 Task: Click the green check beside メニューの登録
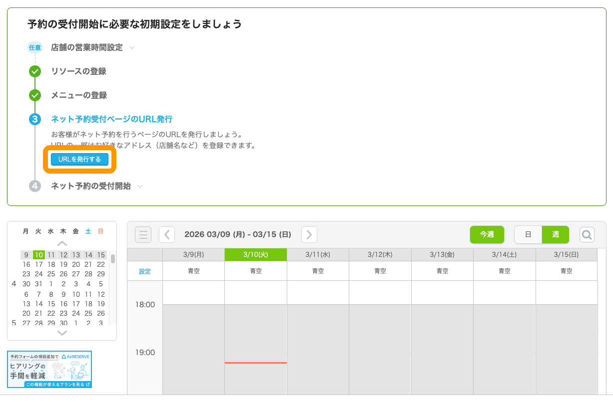pyautogui.click(x=34, y=95)
